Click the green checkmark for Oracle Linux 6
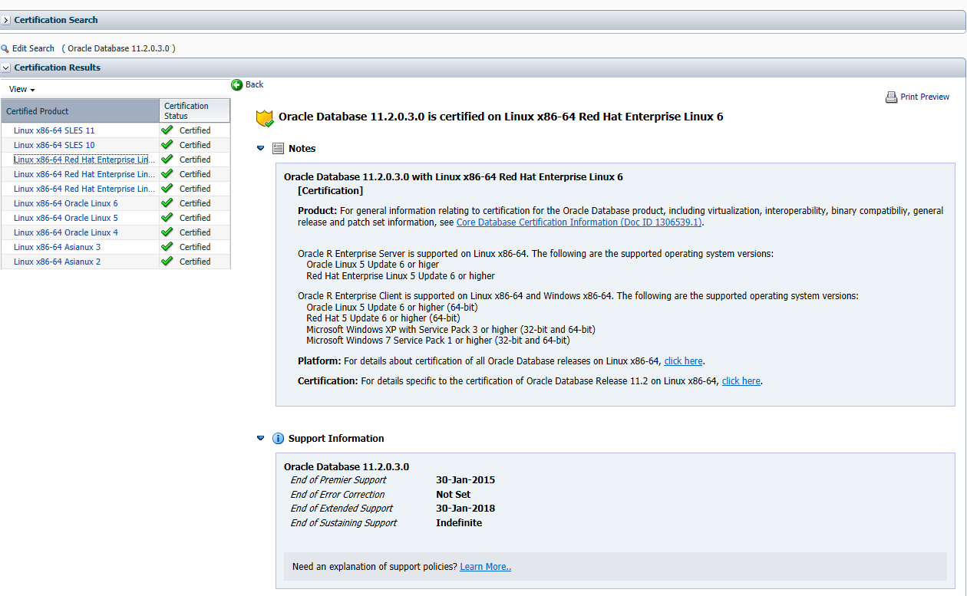This screenshot has width=967, height=596. coord(167,203)
